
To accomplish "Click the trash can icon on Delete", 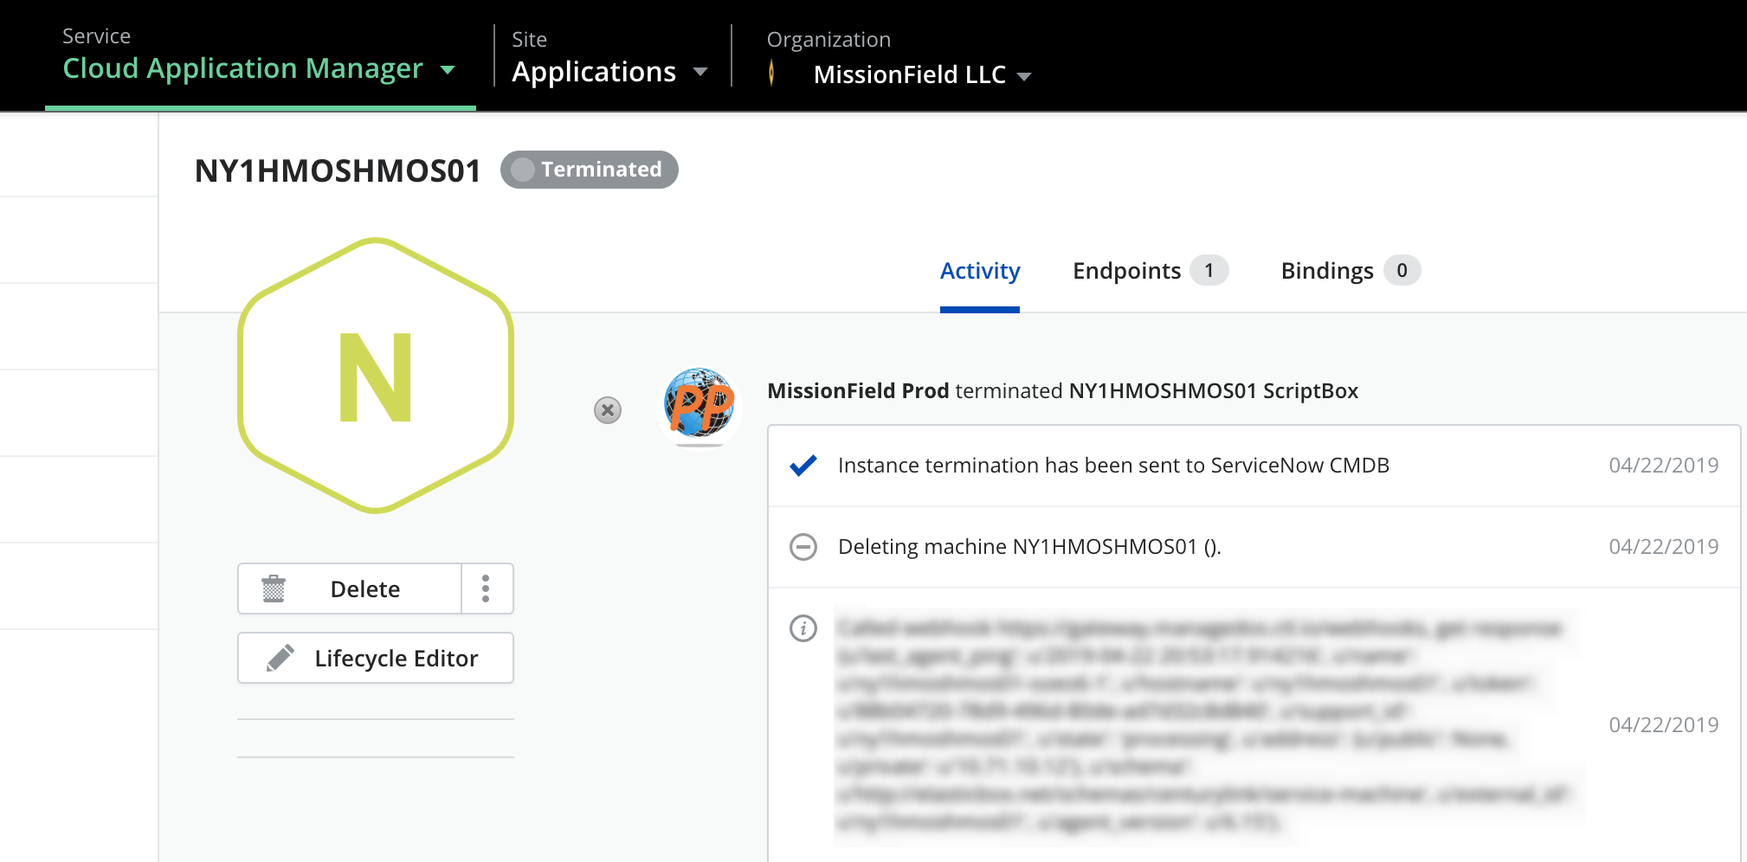I will 274,589.
